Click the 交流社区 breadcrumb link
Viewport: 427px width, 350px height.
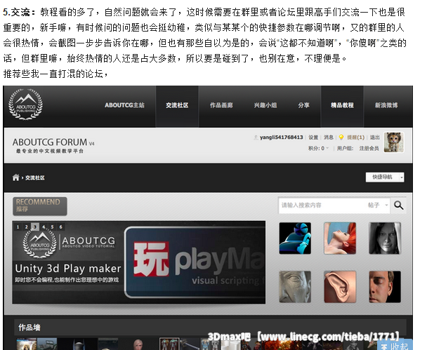tap(35, 177)
